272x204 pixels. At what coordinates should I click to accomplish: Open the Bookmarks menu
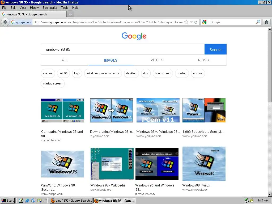click(50, 8)
